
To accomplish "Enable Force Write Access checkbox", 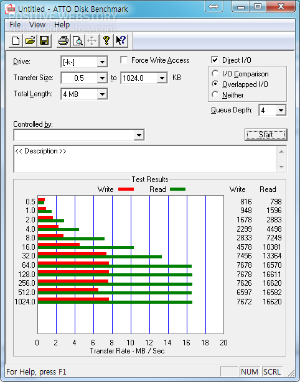I will (124, 60).
